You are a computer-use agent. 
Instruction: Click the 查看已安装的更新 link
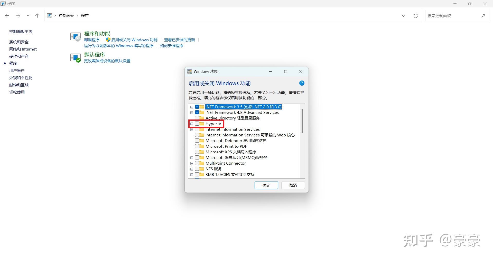tap(180, 40)
